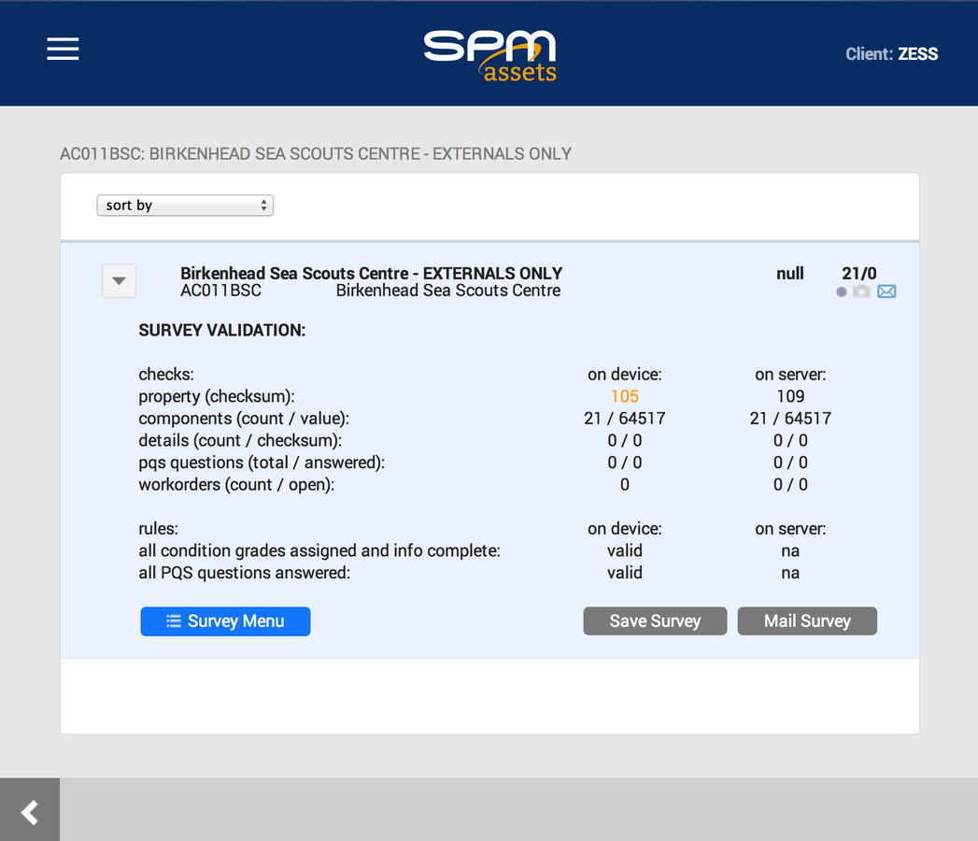
Task: Open the sort by dropdown
Action: [x=185, y=206]
